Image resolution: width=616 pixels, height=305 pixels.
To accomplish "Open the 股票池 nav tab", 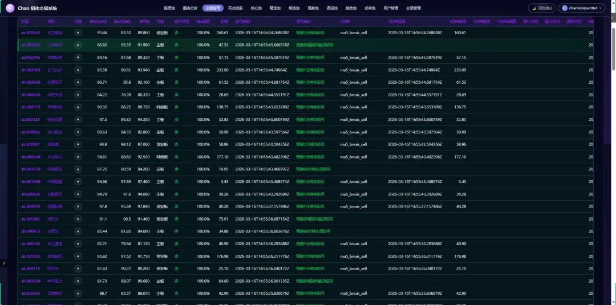I will 169,8.
